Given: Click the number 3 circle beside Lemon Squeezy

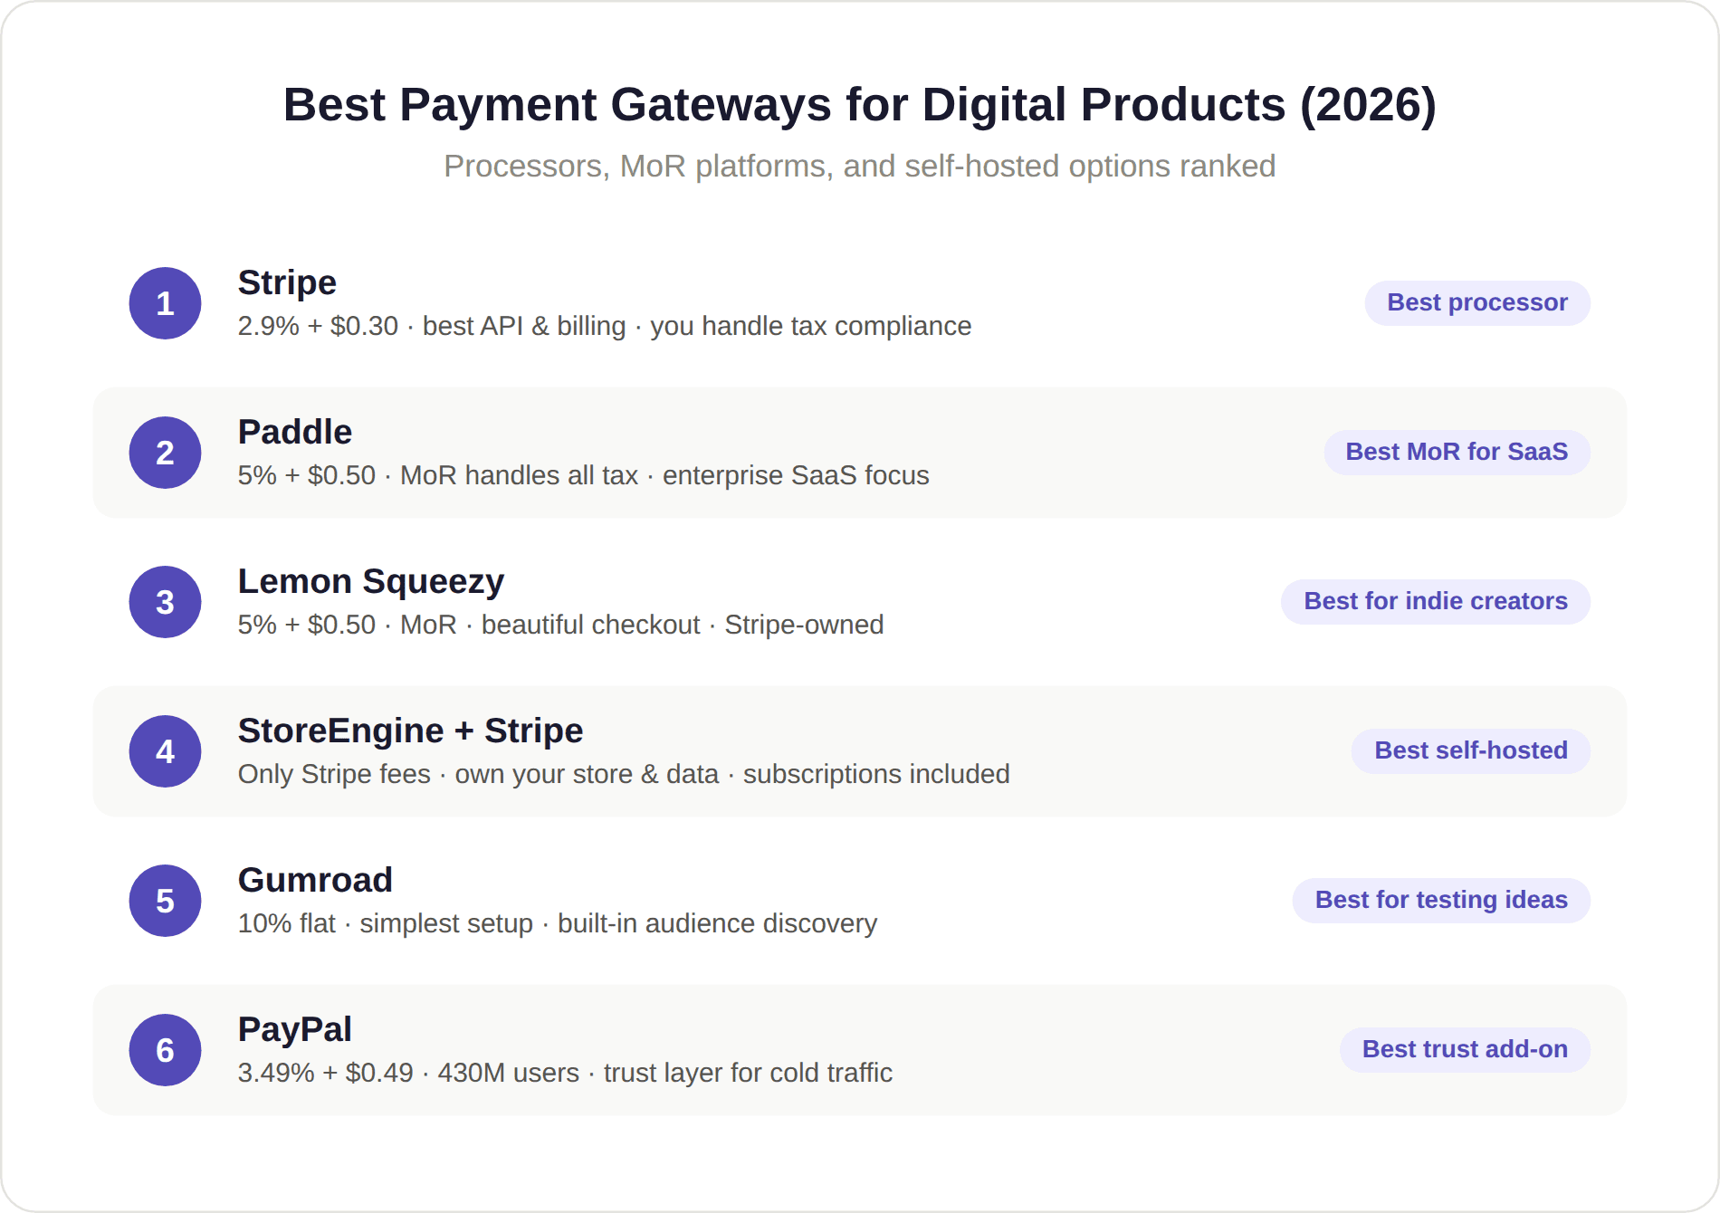Looking at the screenshot, I should click(x=165, y=602).
